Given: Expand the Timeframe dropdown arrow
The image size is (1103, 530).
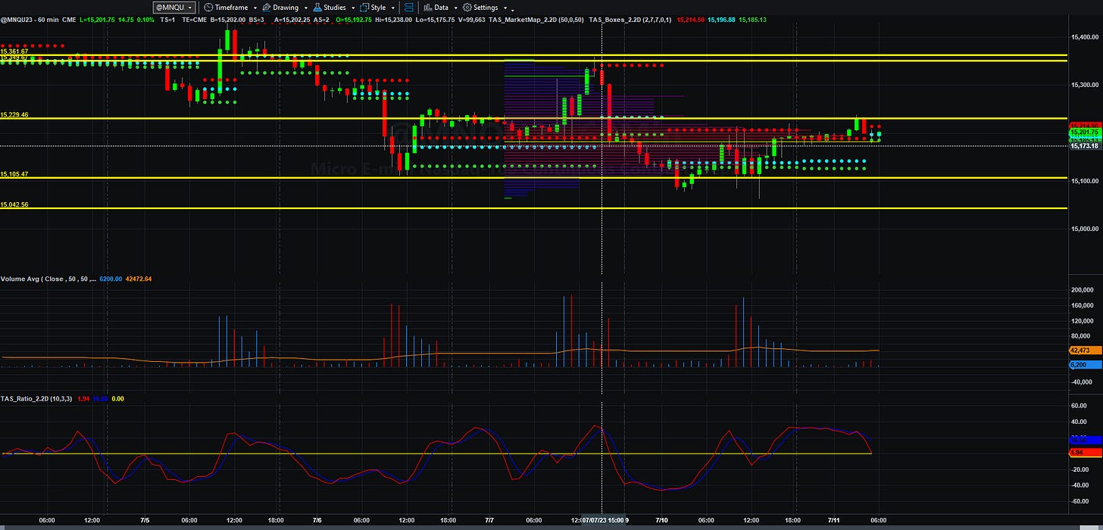Looking at the screenshot, I should coord(255,8).
